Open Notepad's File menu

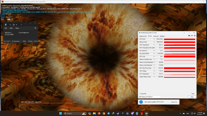tap(6, 28)
